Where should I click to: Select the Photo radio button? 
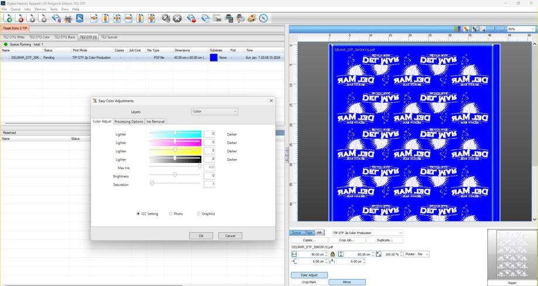pyautogui.click(x=170, y=214)
